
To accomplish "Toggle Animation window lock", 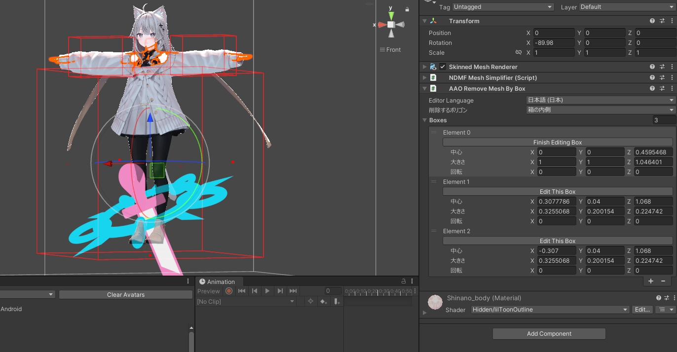I will 404,281.
